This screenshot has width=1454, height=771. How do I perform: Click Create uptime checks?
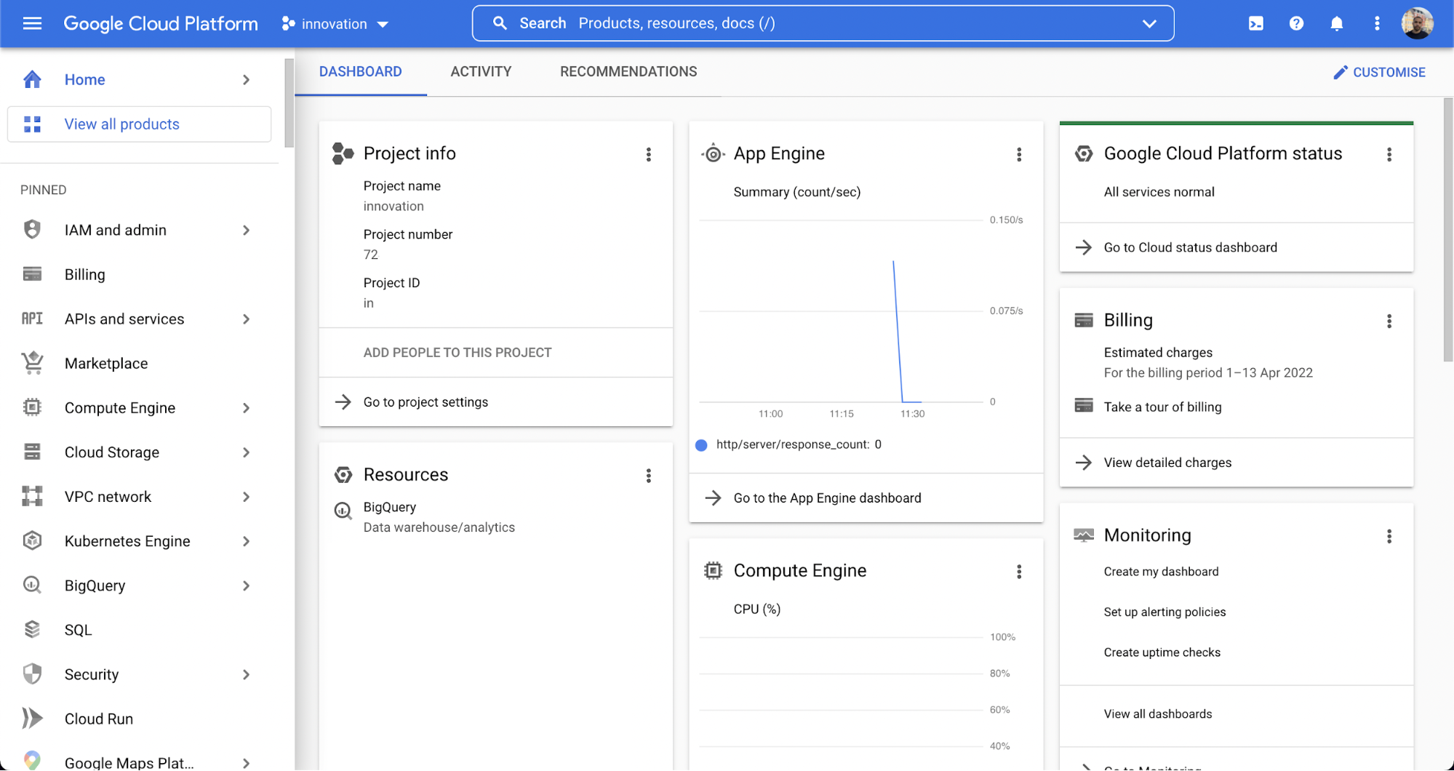pos(1162,652)
